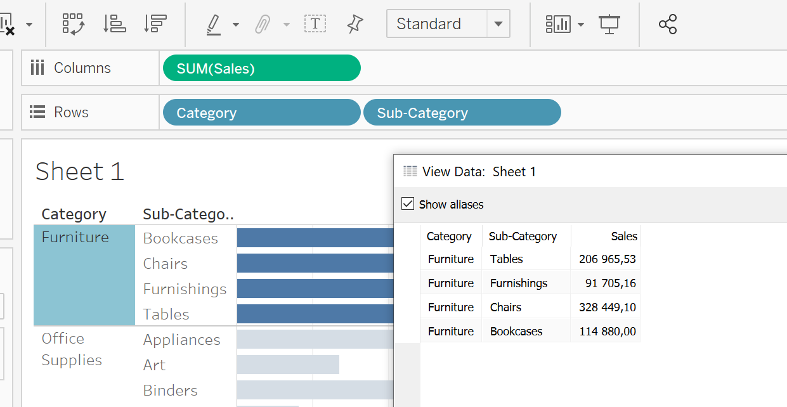Sort ascending using the toolbar icon
The height and width of the screenshot is (407, 787).
[114, 23]
